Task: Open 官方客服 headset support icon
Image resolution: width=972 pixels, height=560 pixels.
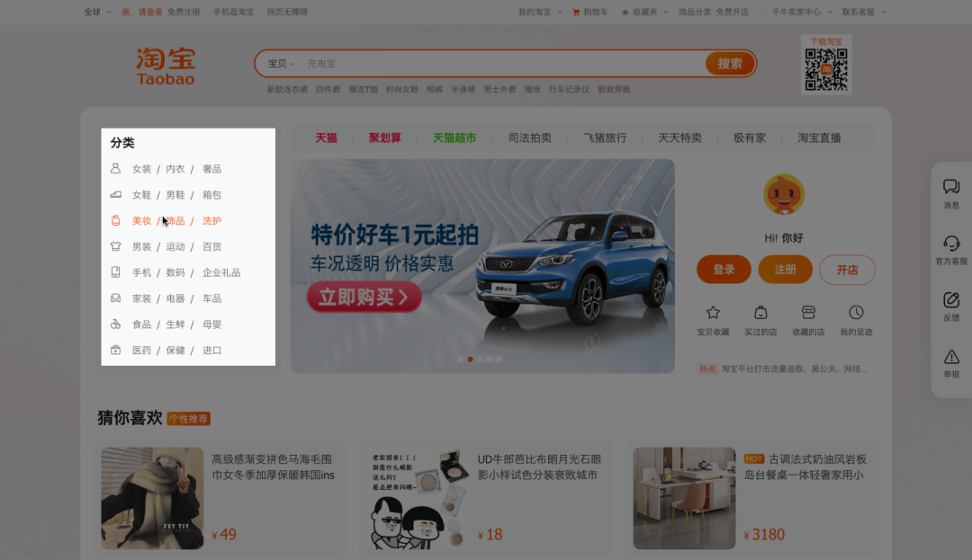Action: point(950,244)
